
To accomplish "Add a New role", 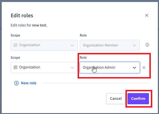I will [25, 83].
